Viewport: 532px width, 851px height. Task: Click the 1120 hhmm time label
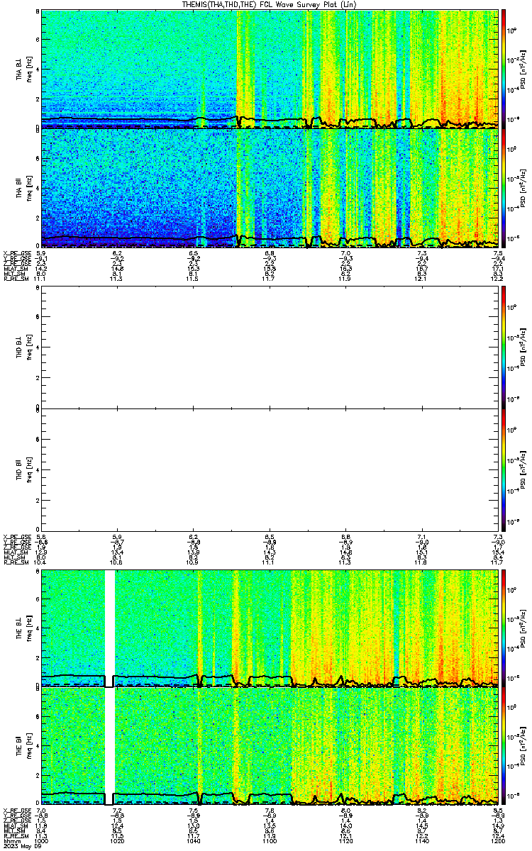pyautogui.click(x=345, y=840)
